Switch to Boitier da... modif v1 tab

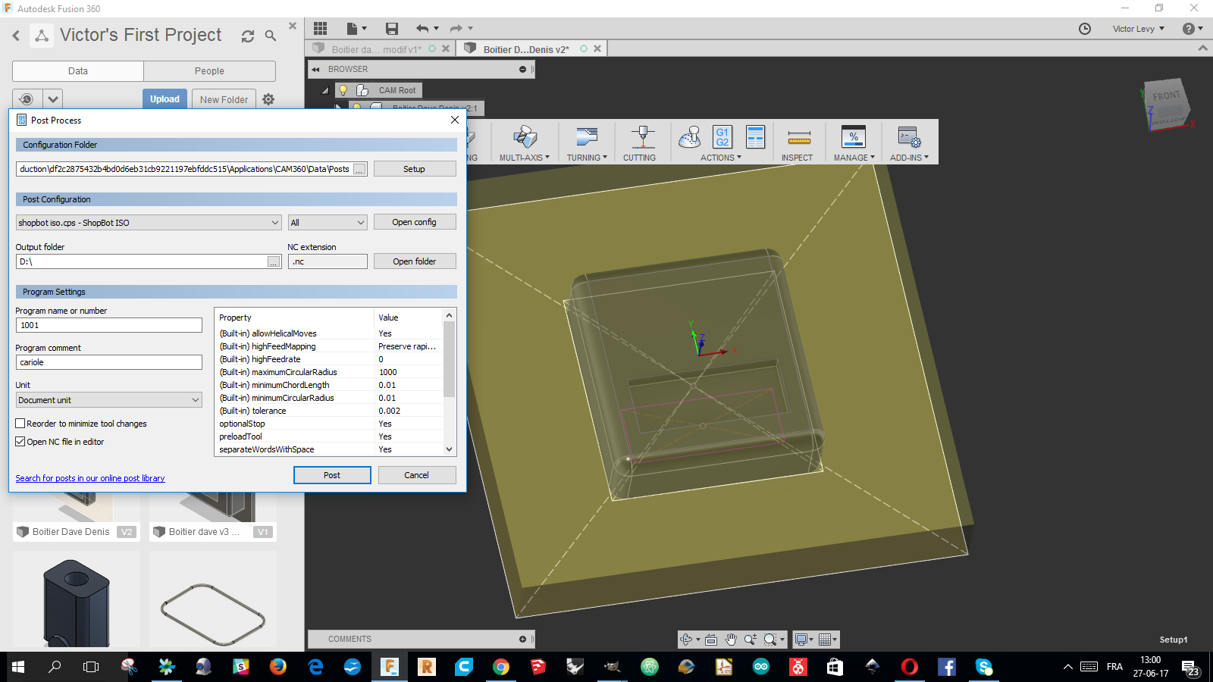click(376, 49)
